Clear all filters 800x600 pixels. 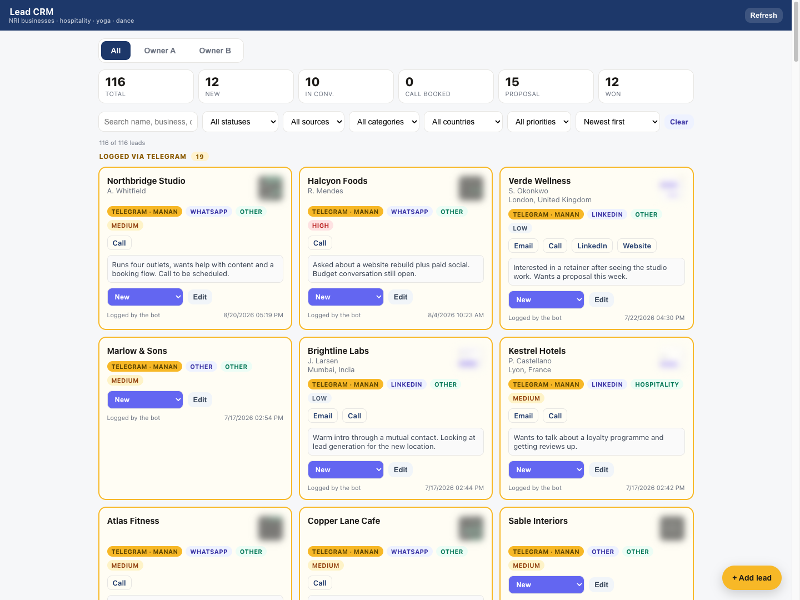pos(679,122)
